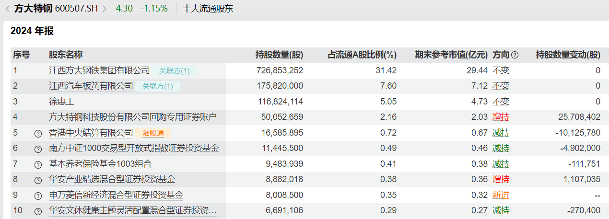Click question icon for 基本养老保险基金1003组合
Viewport: 609px width, 219px height.
(x=38, y=164)
